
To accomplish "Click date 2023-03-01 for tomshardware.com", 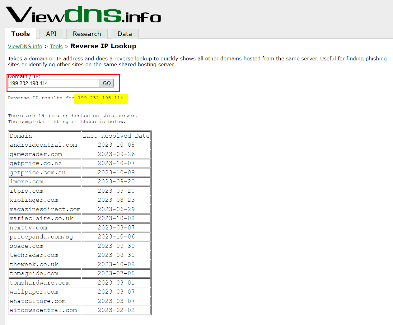I will click(x=116, y=283).
